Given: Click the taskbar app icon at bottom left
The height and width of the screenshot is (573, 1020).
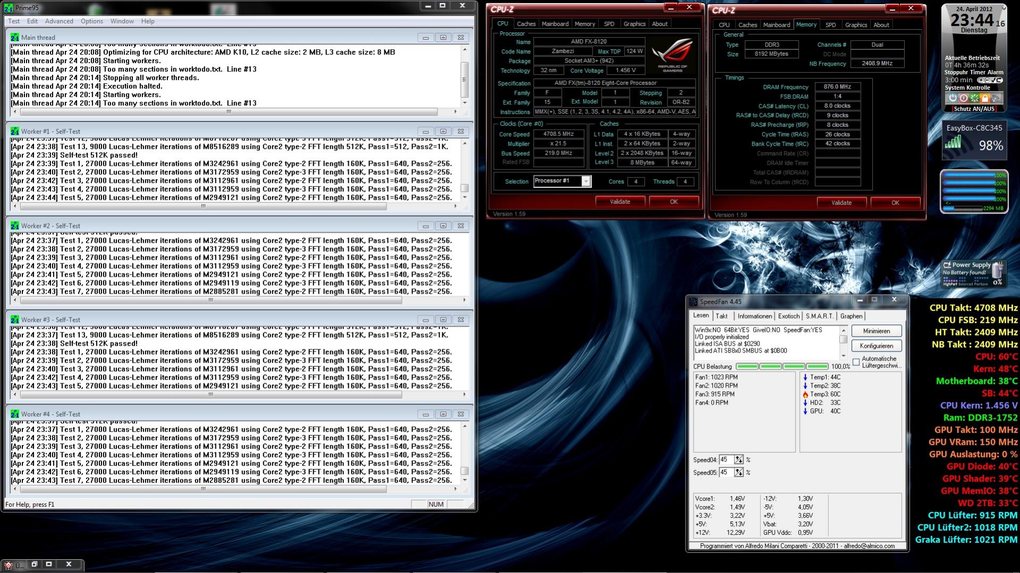Looking at the screenshot, I should coord(9,565).
